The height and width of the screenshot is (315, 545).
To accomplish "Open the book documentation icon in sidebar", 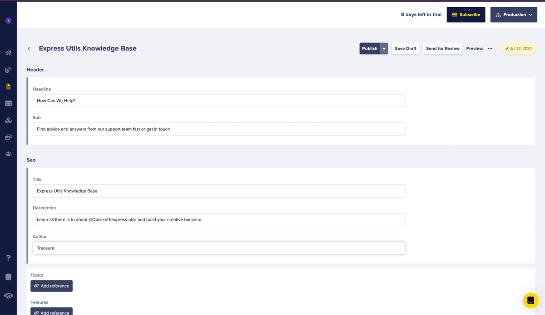I will 8,277.
